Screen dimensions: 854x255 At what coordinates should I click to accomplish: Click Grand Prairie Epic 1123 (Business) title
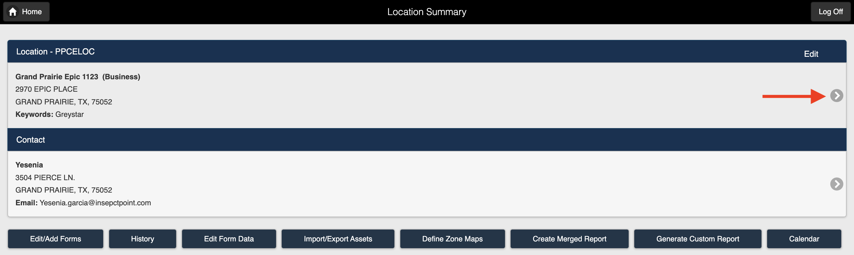click(x=78, y=77)
